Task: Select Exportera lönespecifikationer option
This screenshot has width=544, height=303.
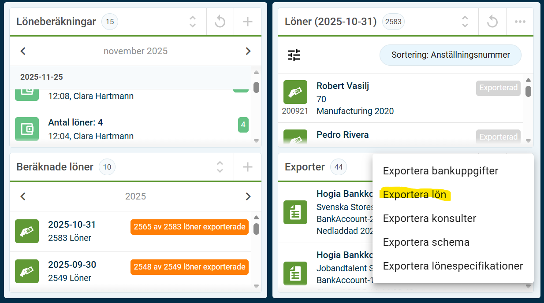Action: pos(453,266)
